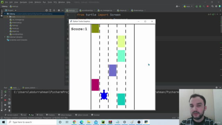Open the user account icon menu
The width and height of the screenshot is (222, 125).
[x=178, y=6]
